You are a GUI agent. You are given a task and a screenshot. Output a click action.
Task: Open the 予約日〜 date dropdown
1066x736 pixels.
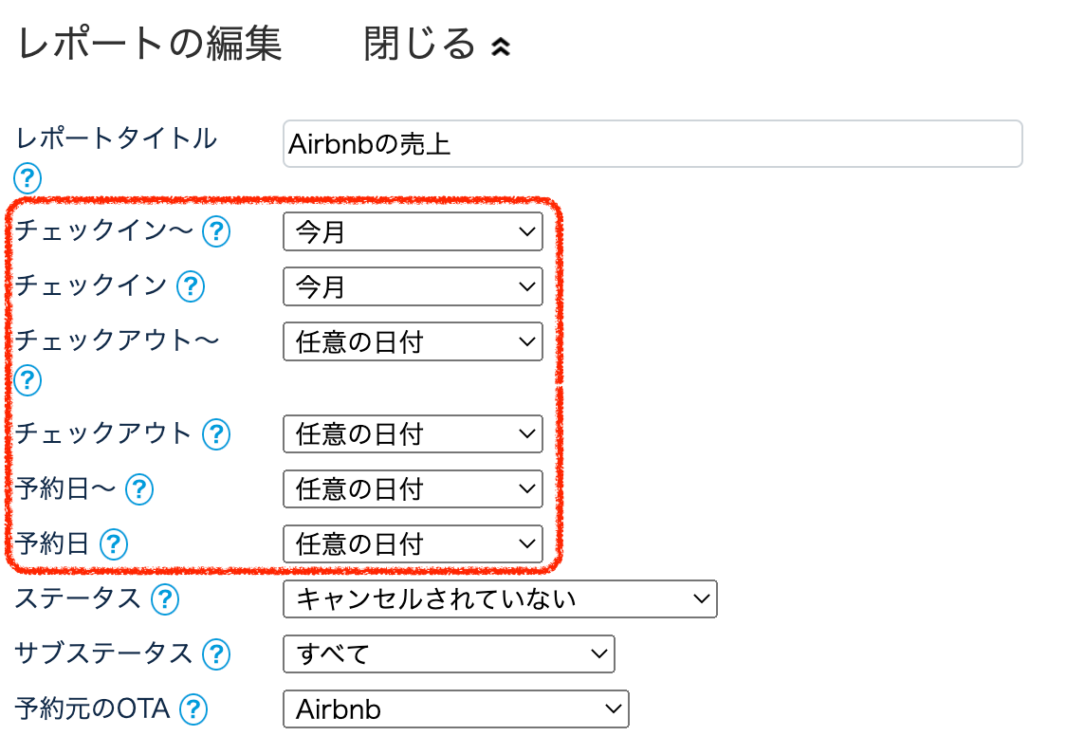click(x=413, y=489)
